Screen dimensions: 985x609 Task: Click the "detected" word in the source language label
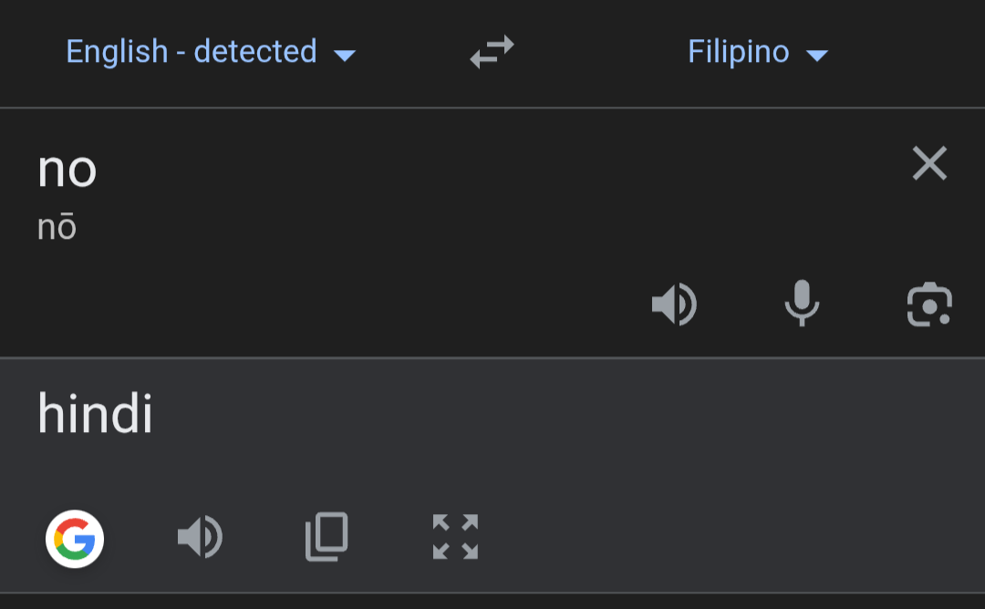pyautogui.click(x=255, y=51)
